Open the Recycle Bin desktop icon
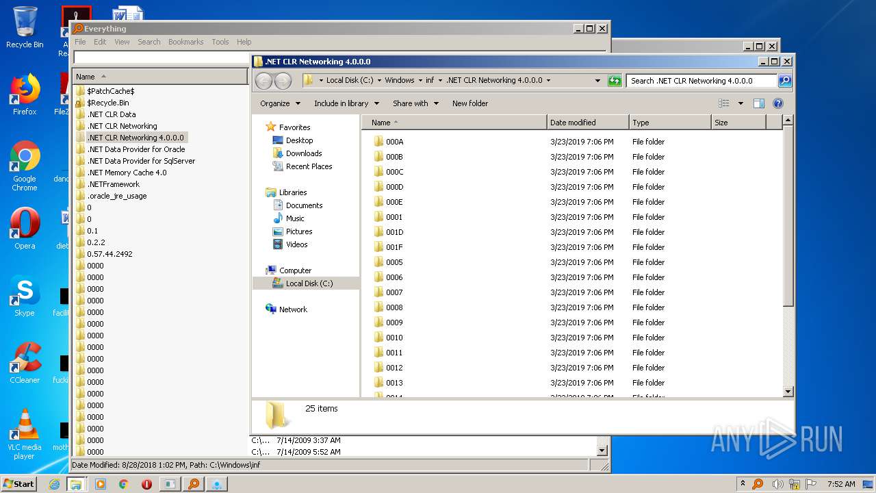 pyautogui.click(x=25, y=27)
